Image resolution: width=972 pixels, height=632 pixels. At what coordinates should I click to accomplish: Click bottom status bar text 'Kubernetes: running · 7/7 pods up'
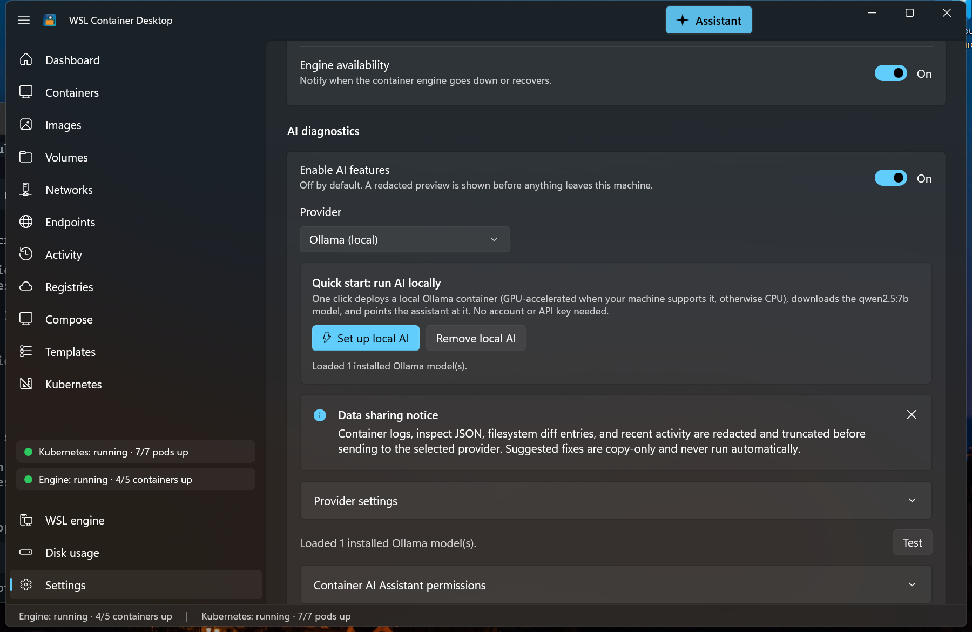(x=276, y=616)
